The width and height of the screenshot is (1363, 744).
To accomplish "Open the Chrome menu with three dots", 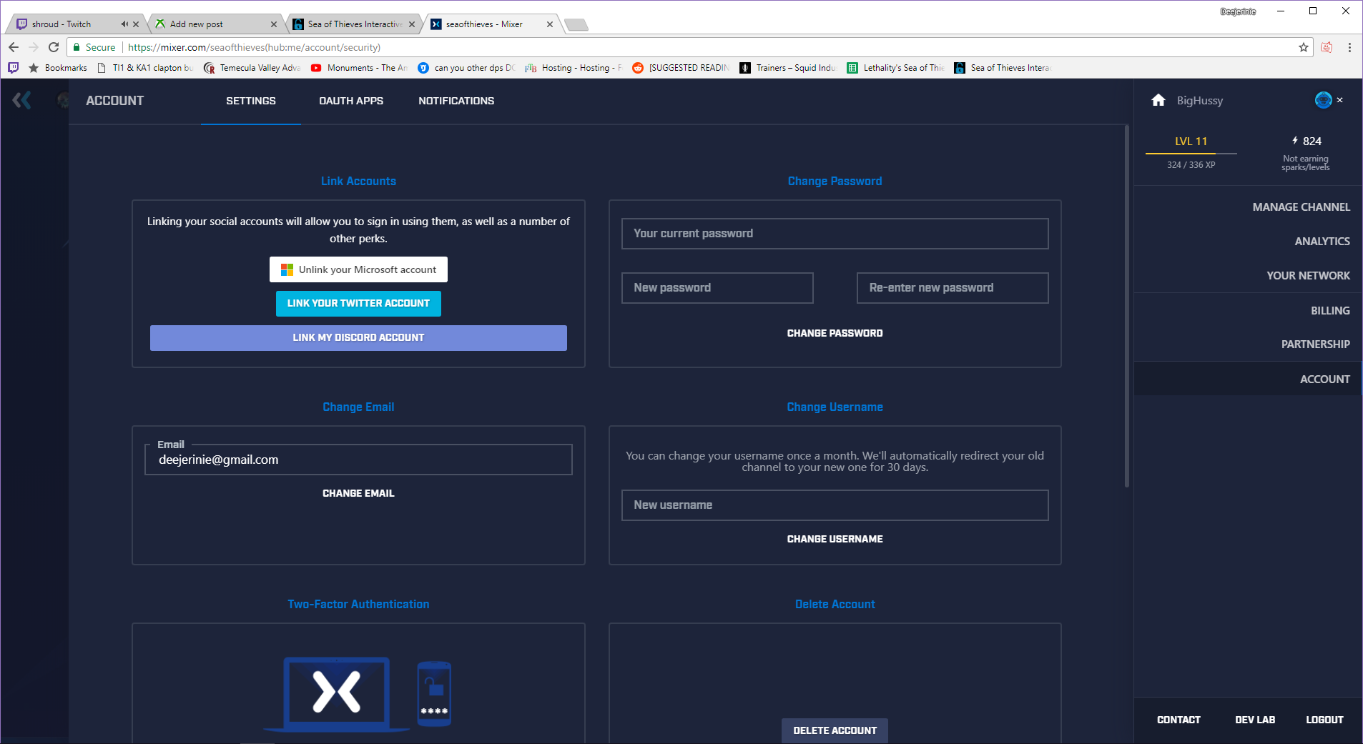I will click(1349, 47).
